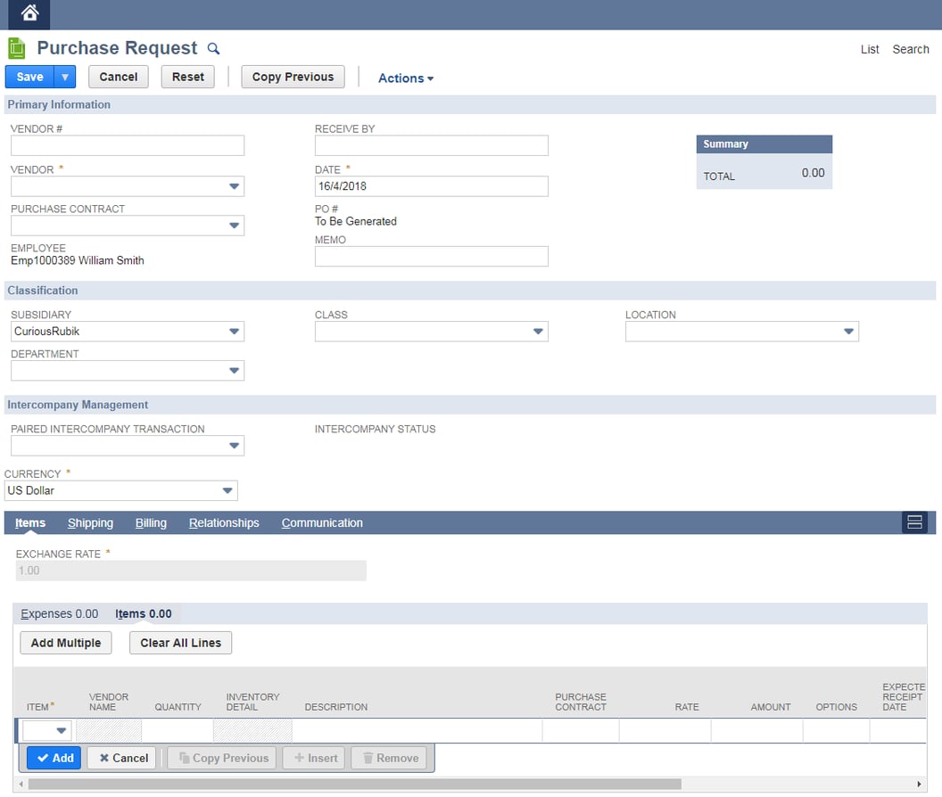Open the Relationships tab

pos(223,522)
